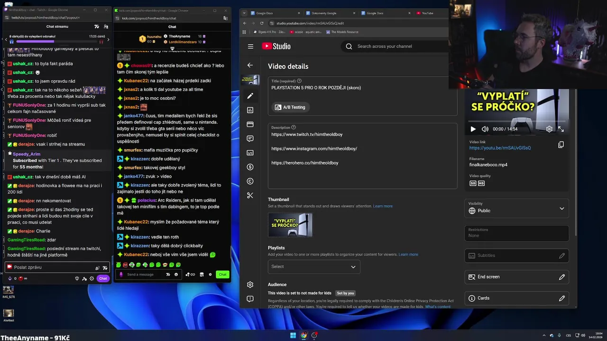This screenshot has height=341, width=607.
Task: Open the YouTube Studio hamburger menu
Action: click(250, 46)
